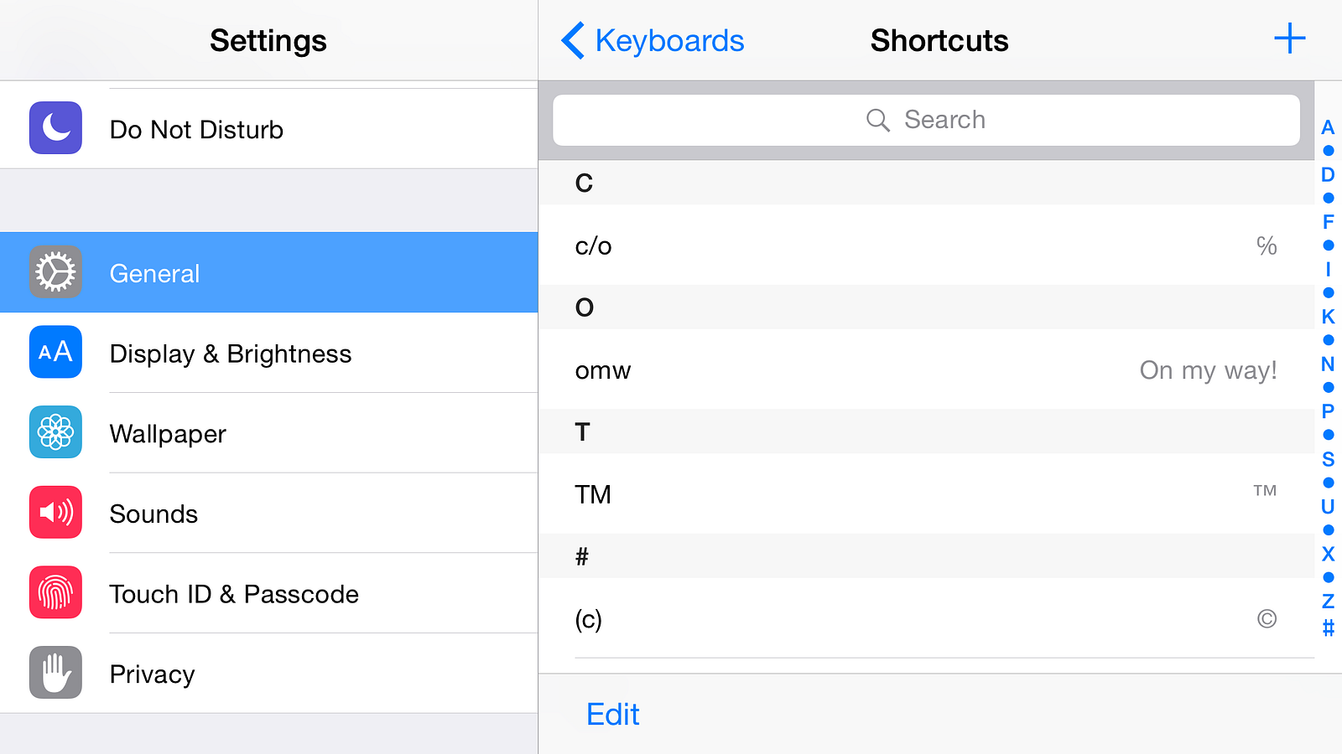1342x754 pixels.
Task: Select the (c) copyright shortcut row
Action: 926,619
